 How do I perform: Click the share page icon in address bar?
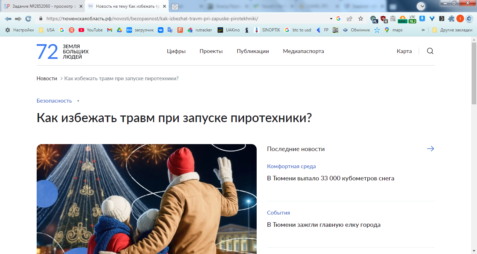click(x=350, y=18)
